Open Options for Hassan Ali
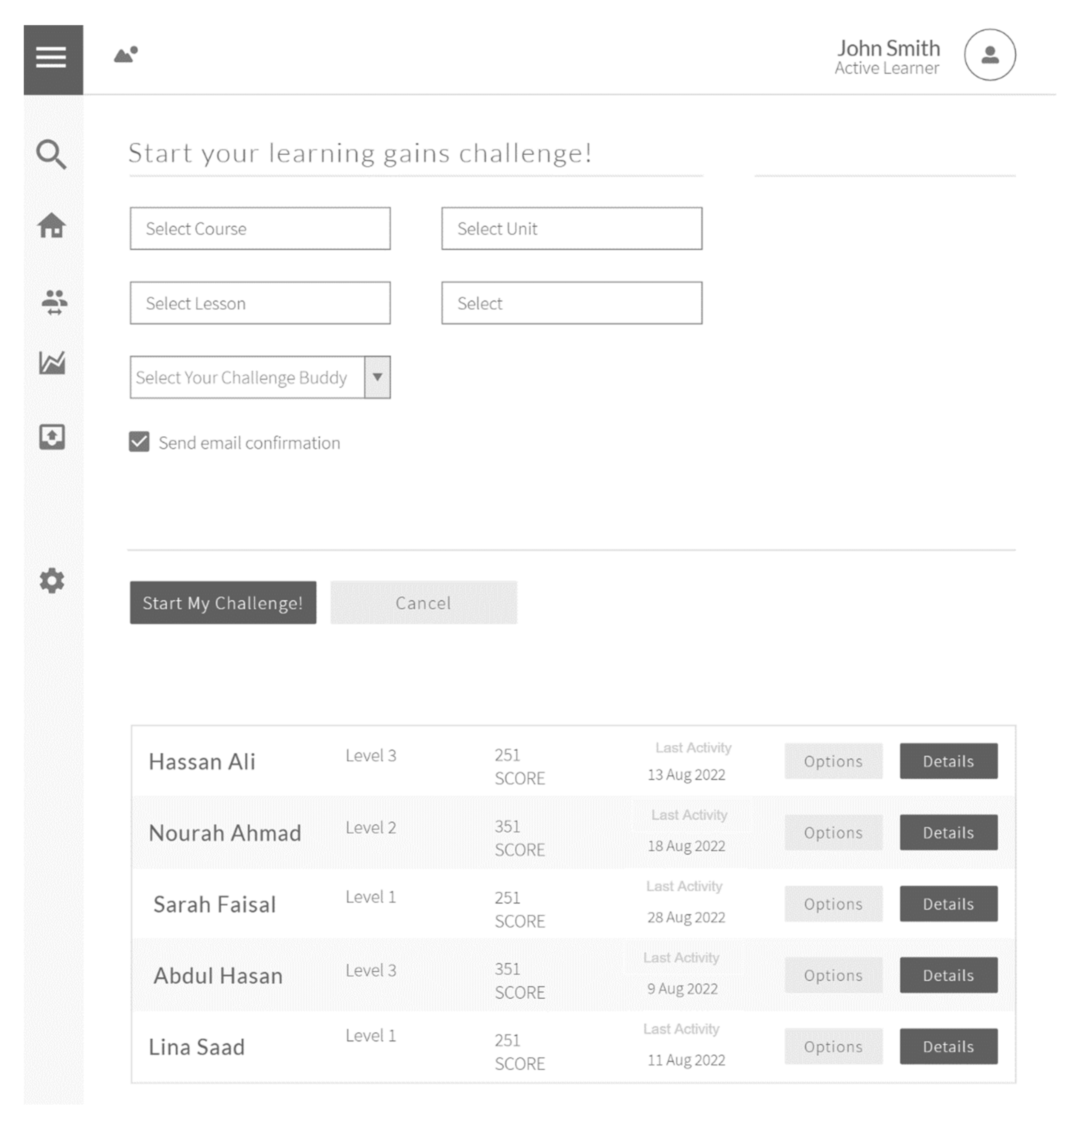1078x1122 pixels. [x=833, y=761]
